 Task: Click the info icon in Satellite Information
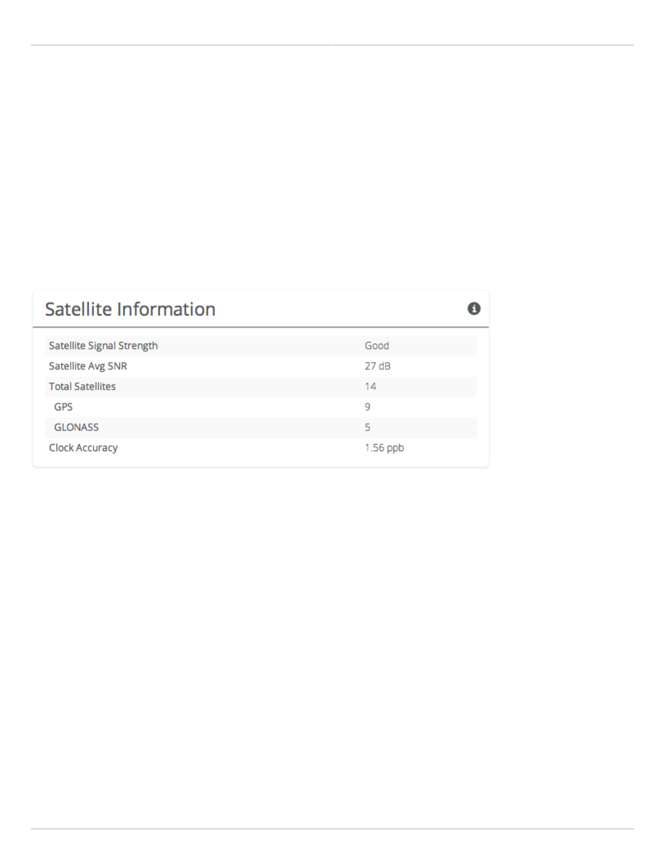point(474,309)
